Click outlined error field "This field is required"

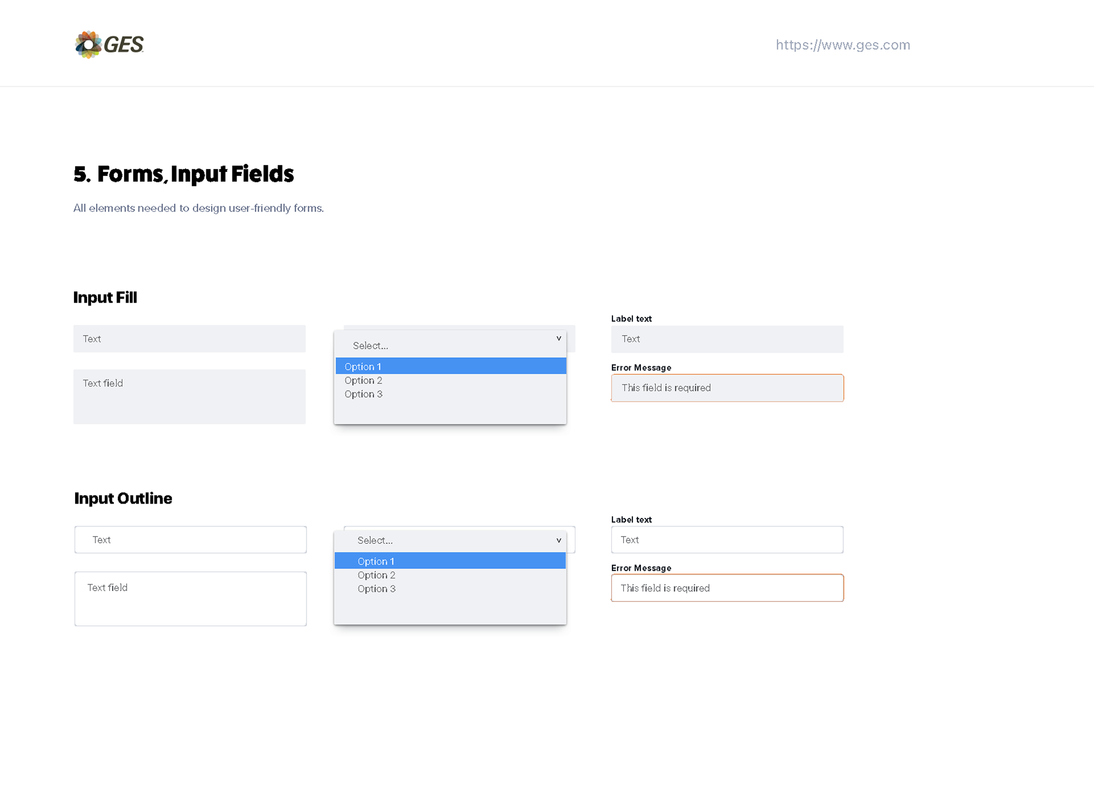point(727,588)
